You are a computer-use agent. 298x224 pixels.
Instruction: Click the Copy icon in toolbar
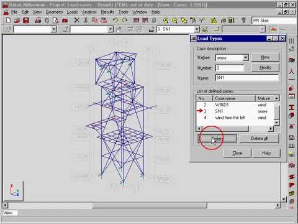(x=95, y=20)
